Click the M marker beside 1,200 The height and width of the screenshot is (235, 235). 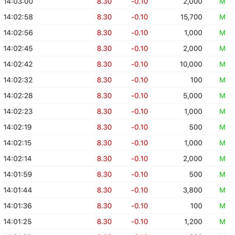tap(222, 222)
